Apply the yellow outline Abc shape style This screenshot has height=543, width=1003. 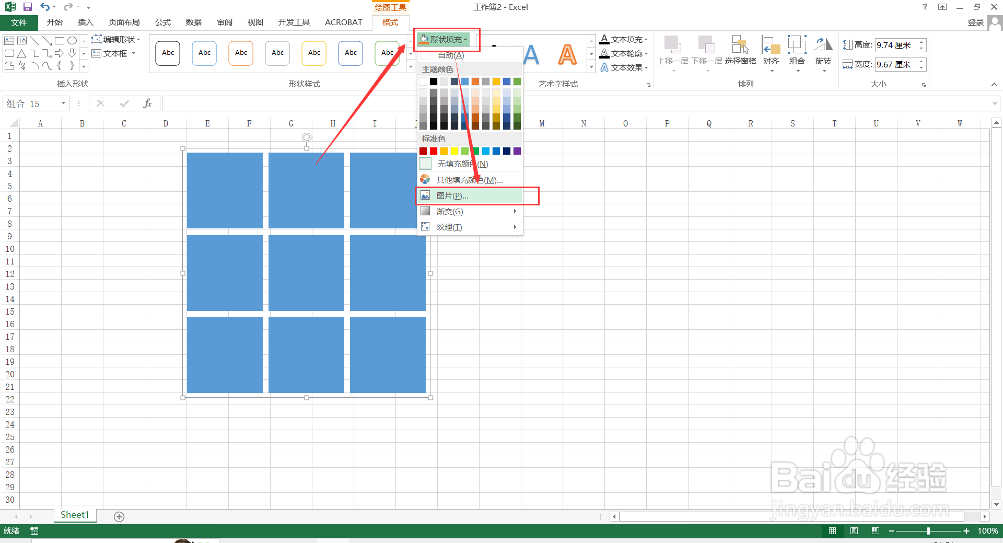(314, 53)
